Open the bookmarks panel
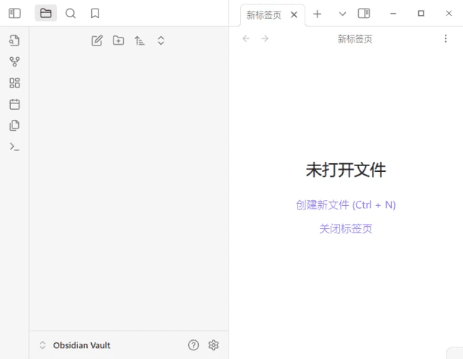Viewport: 463px width, 359px height. coord(95,13)
